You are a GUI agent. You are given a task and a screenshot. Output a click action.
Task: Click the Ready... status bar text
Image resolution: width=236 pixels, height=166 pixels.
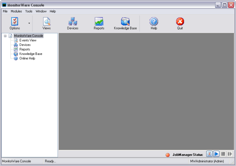click(x=50, y=161)
